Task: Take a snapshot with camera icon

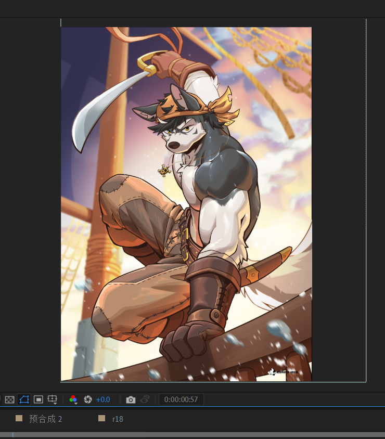Action: tap(131, 399)
